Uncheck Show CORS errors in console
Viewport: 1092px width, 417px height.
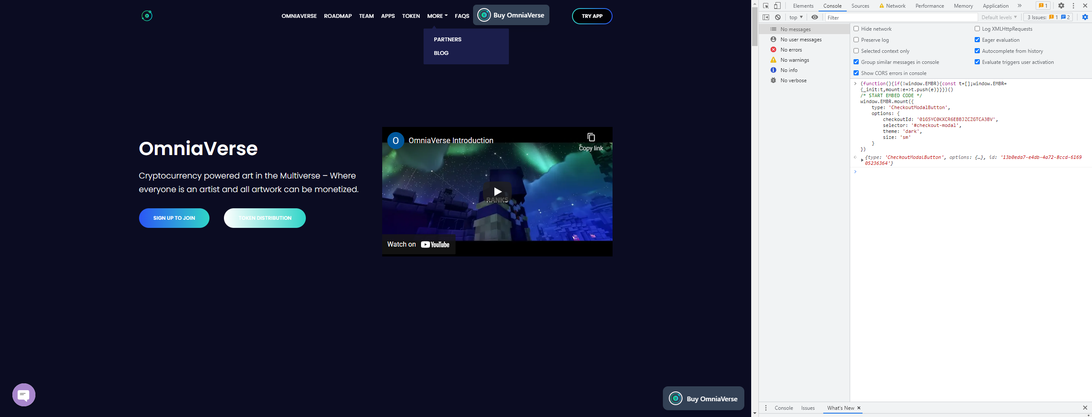coord(856,73)
